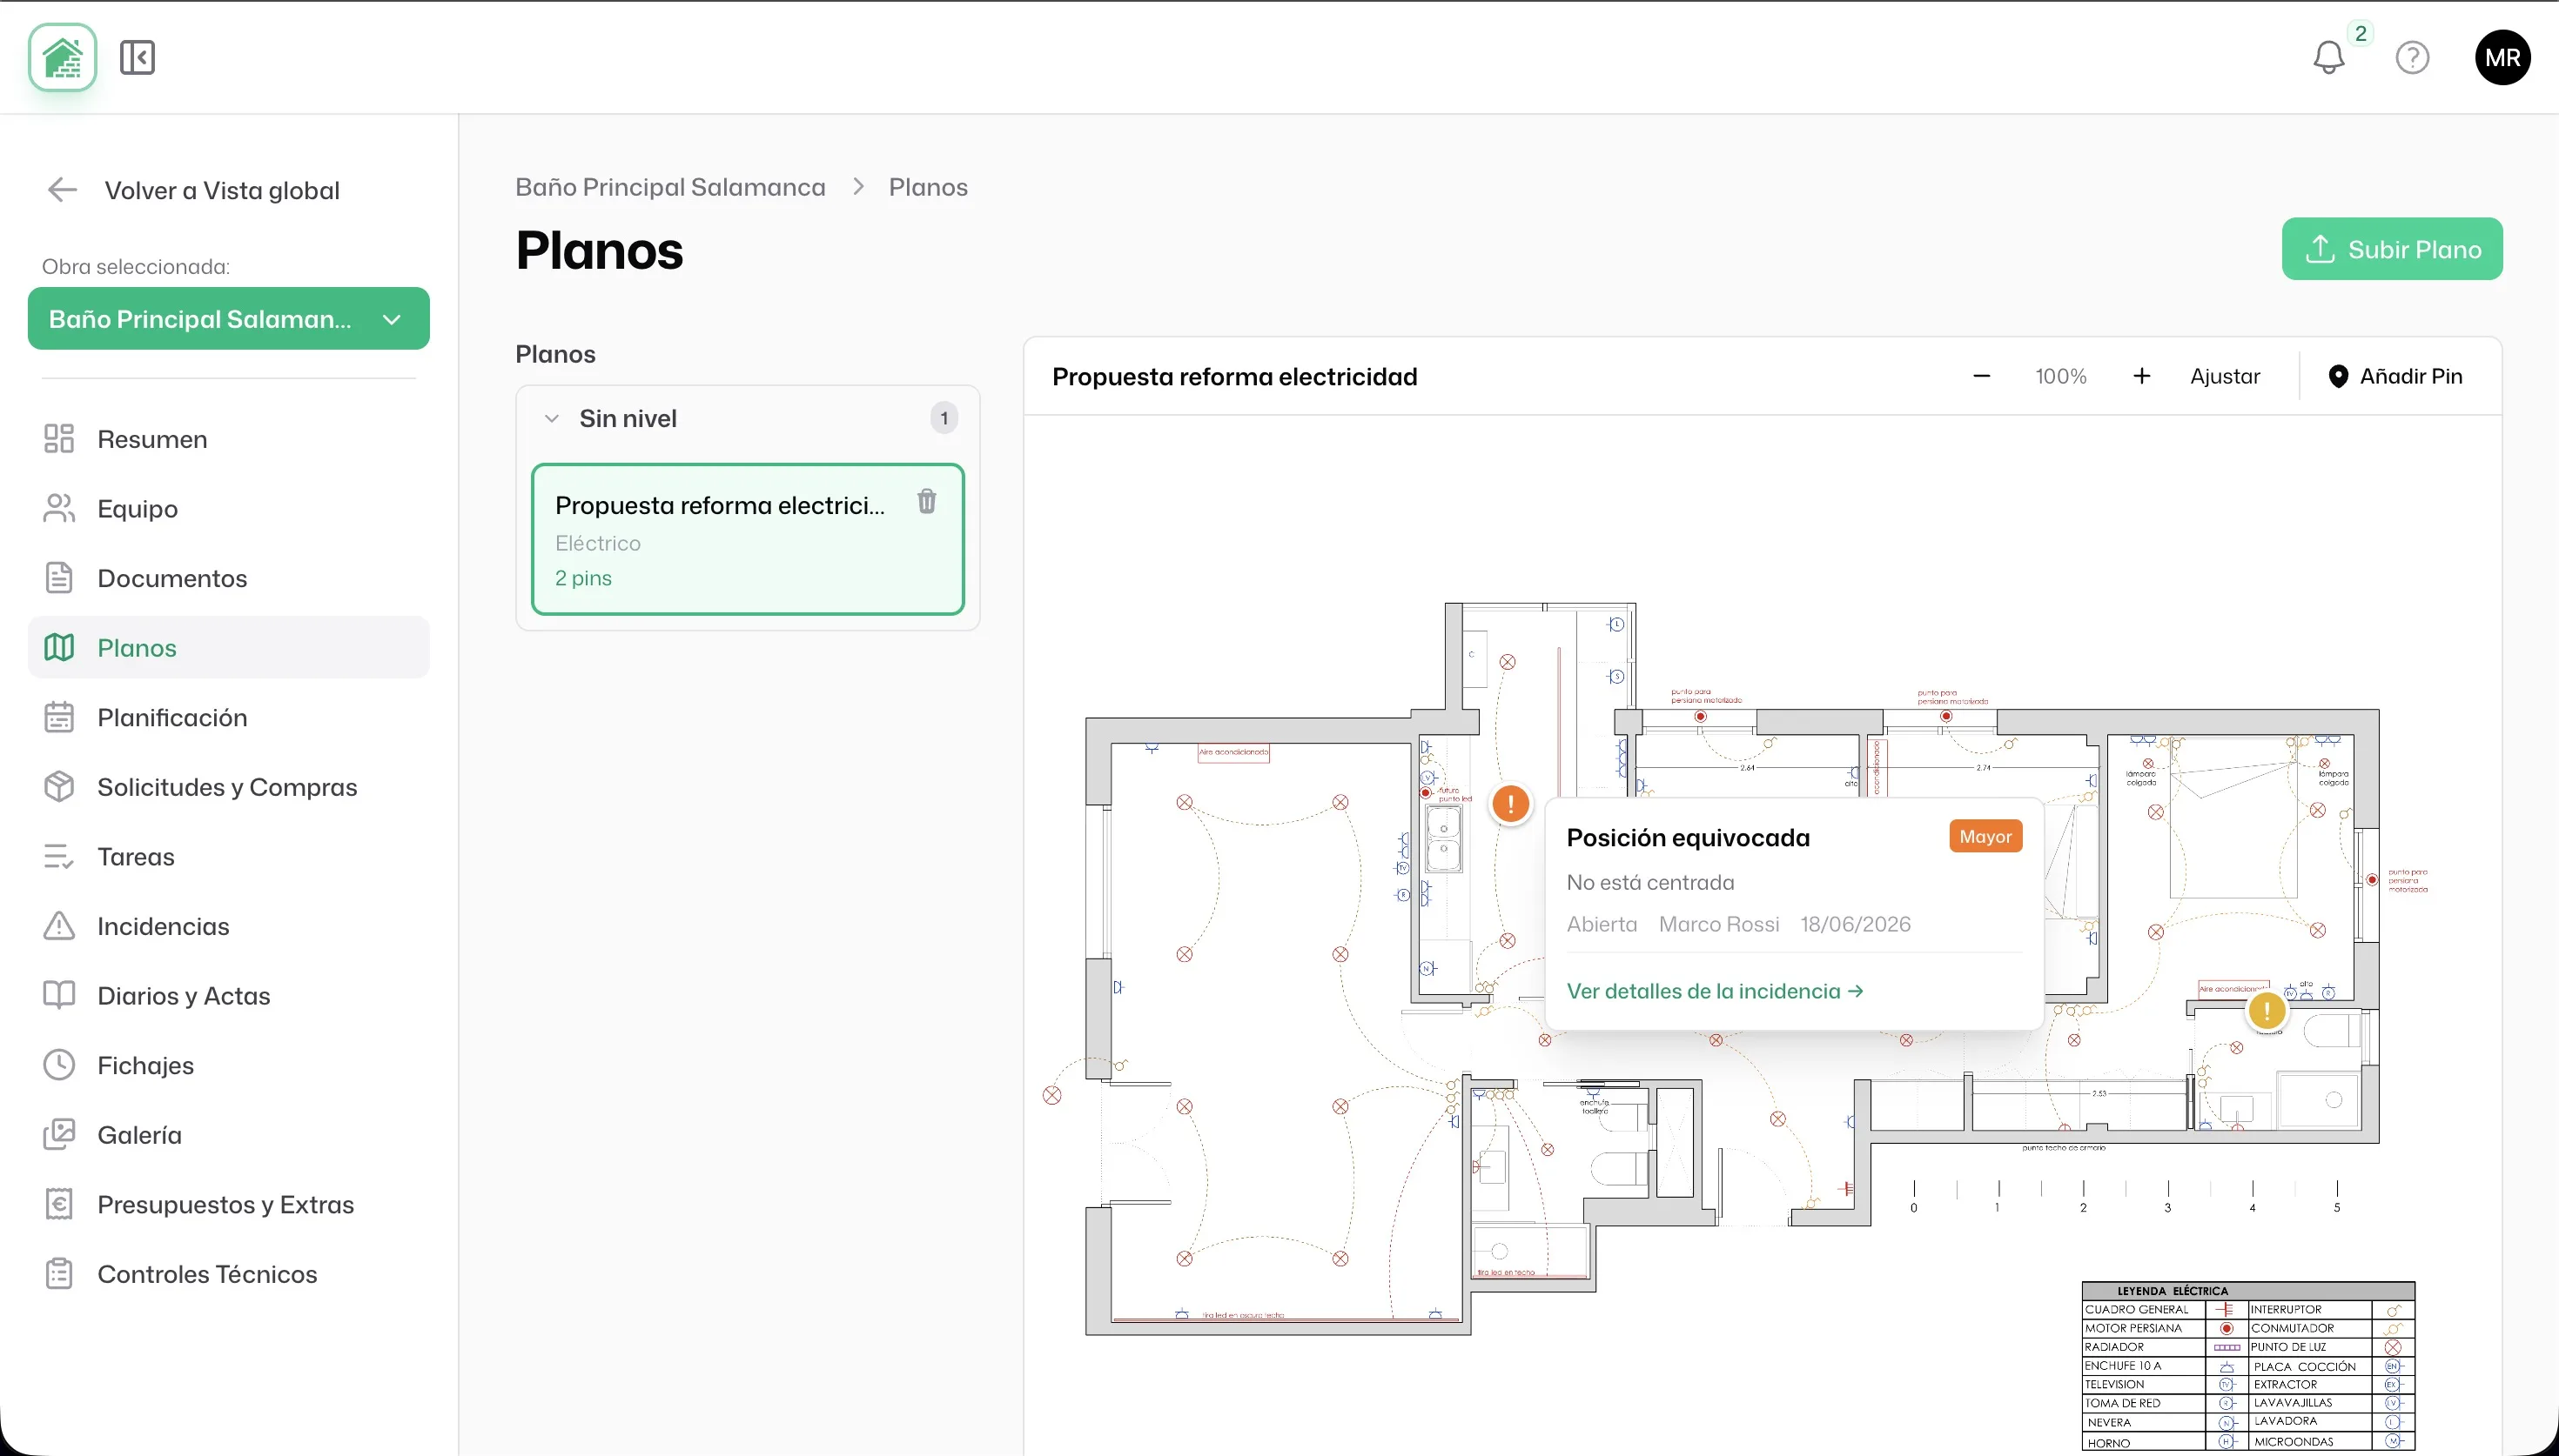This screenshot has width=2559, height=1456.
Task: Click the 2 pins count text
Action: tap(583, 578)
